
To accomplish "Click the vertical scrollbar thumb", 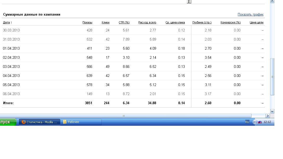I will pos(272,77).
